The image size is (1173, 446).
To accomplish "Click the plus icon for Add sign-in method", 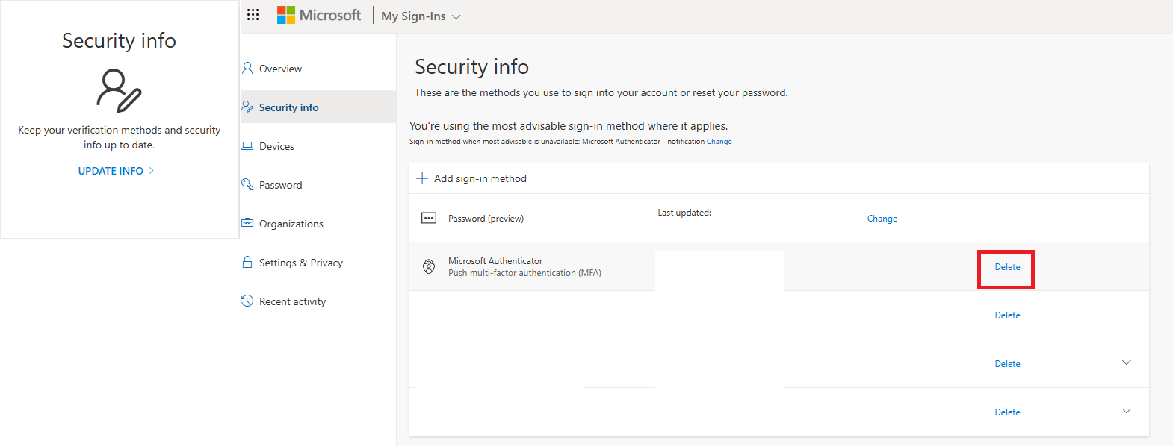I will 422,178.
